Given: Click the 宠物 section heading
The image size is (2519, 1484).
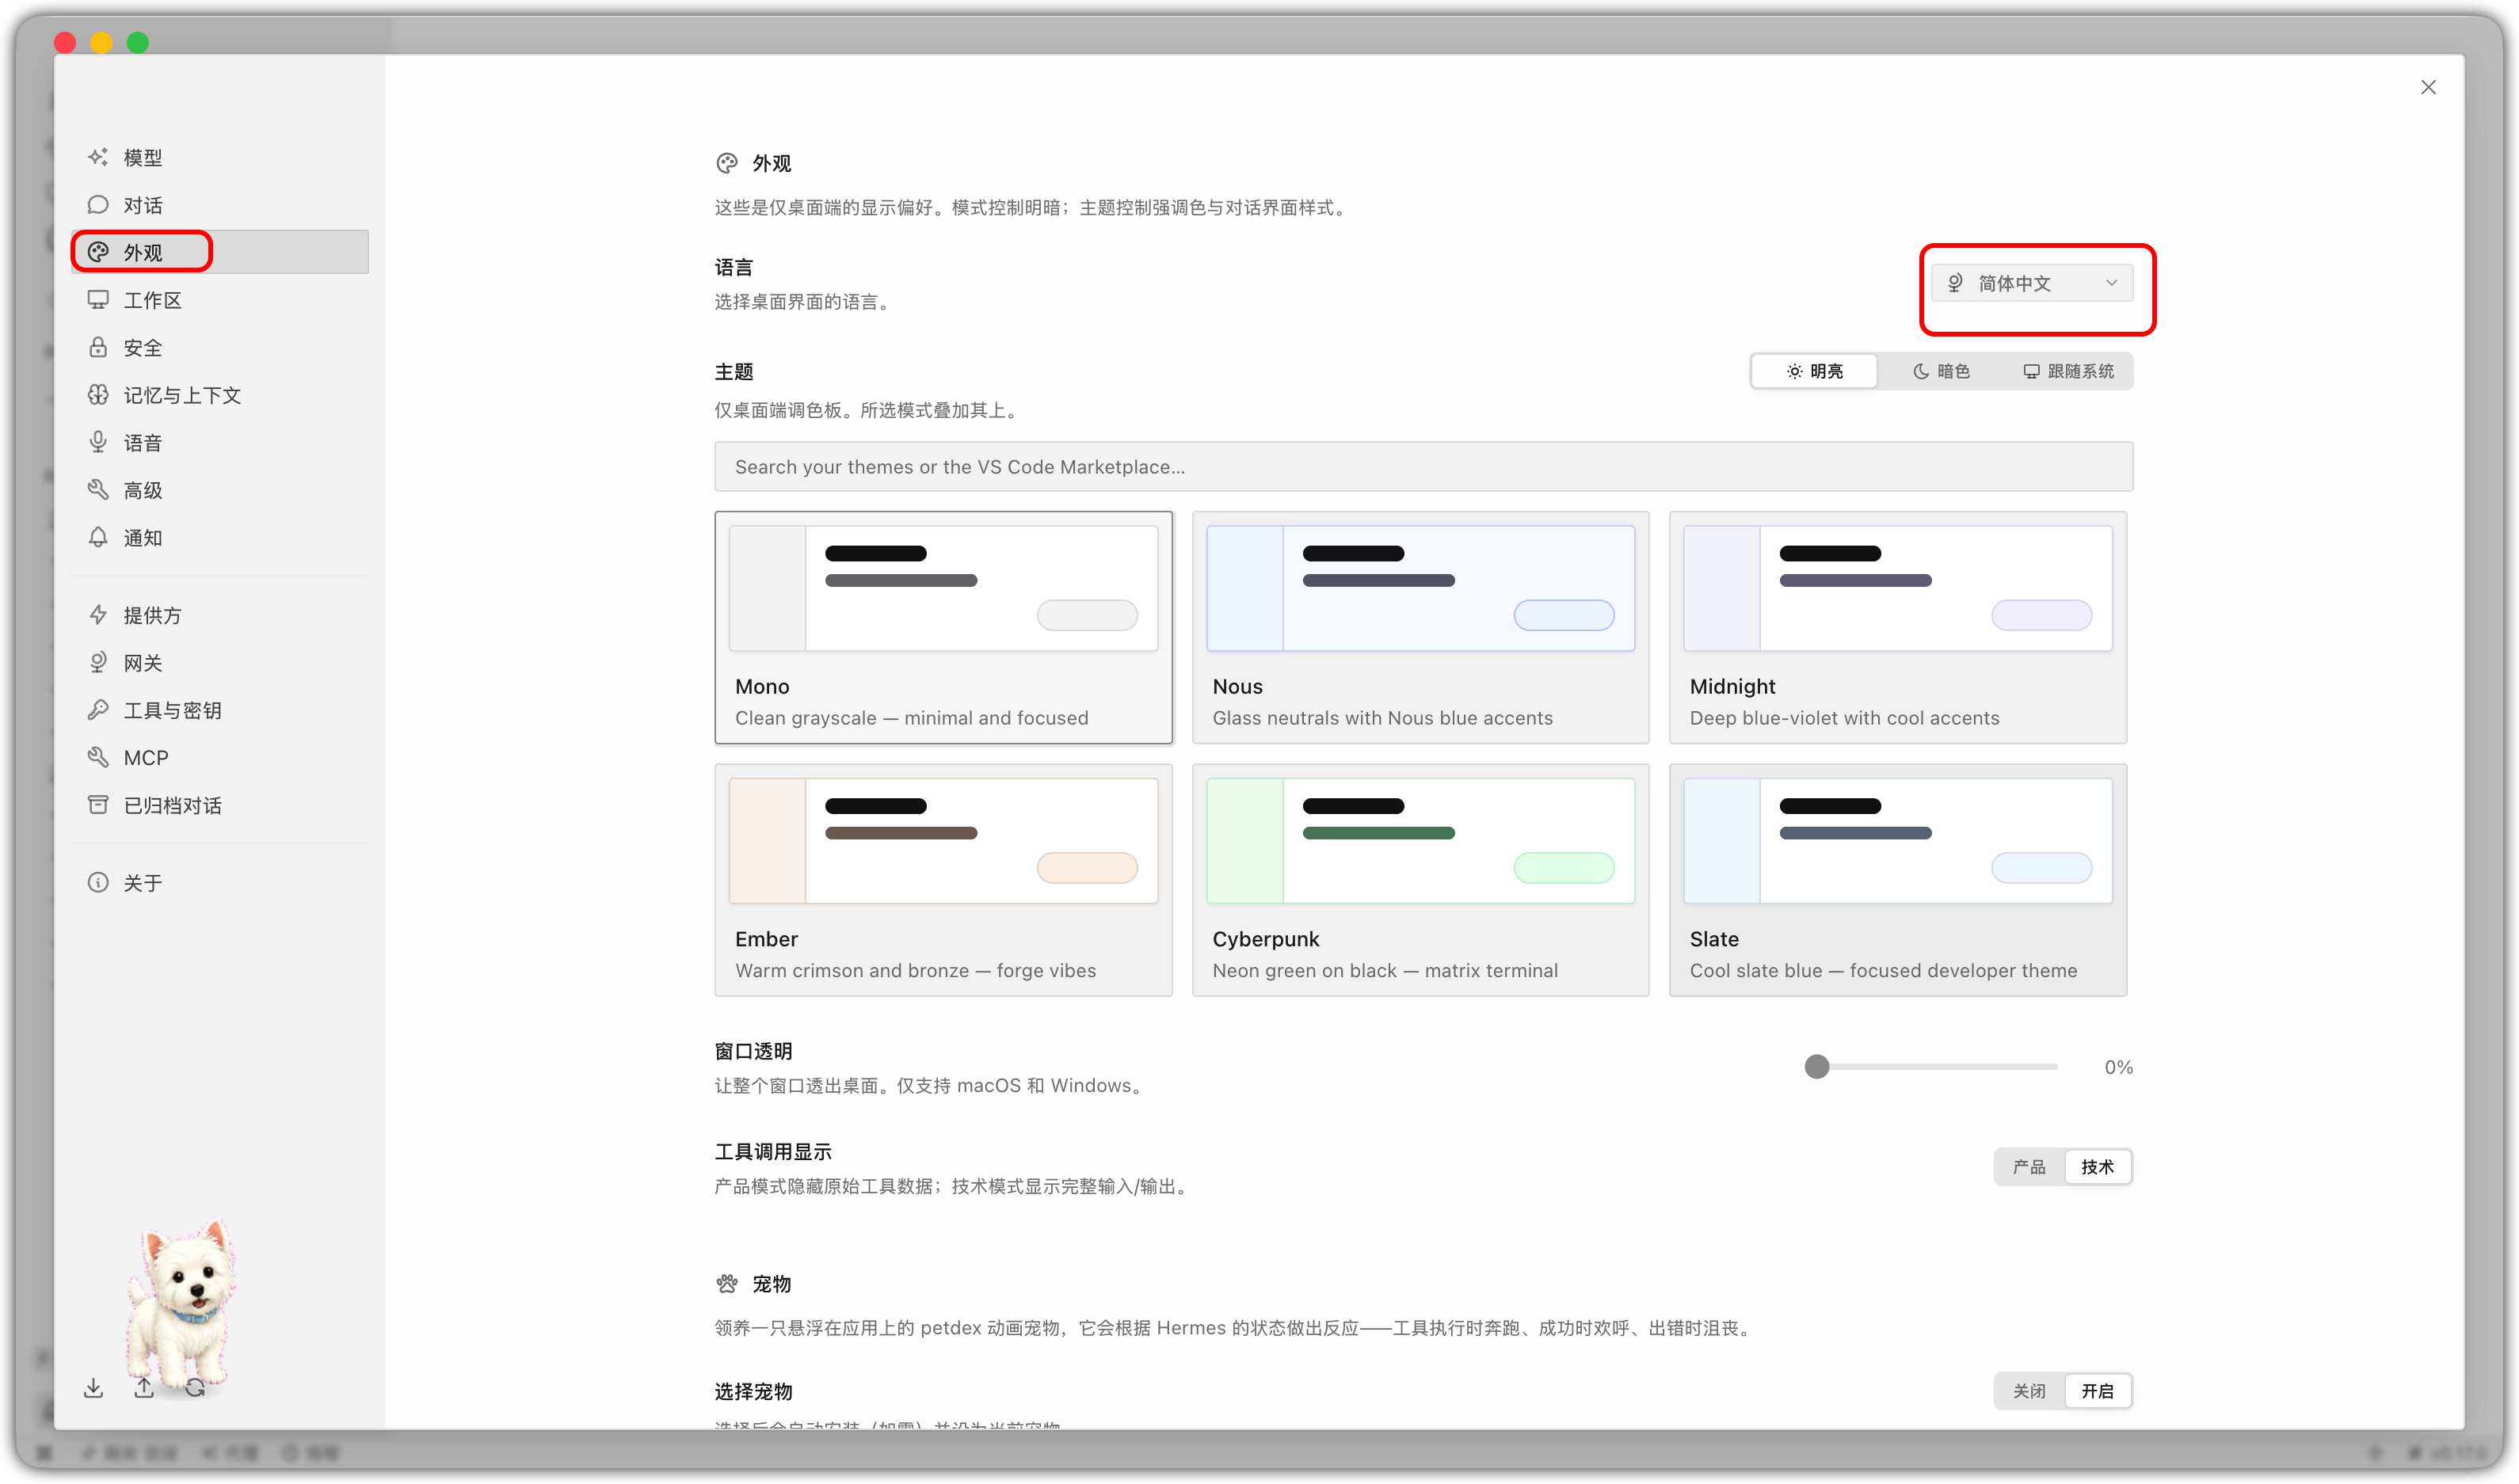Looking at the screenshot, I should click(771, 1284).
